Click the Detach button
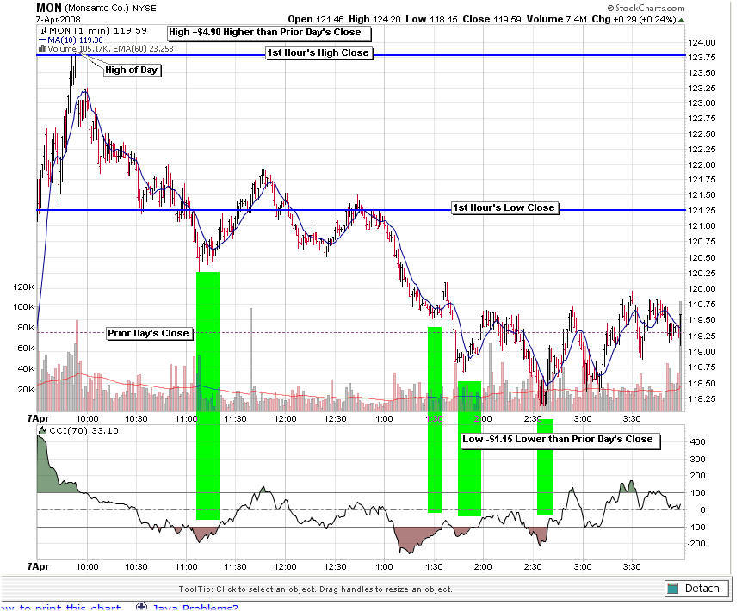This screenshot has width=742, height=611. (696, 588)
